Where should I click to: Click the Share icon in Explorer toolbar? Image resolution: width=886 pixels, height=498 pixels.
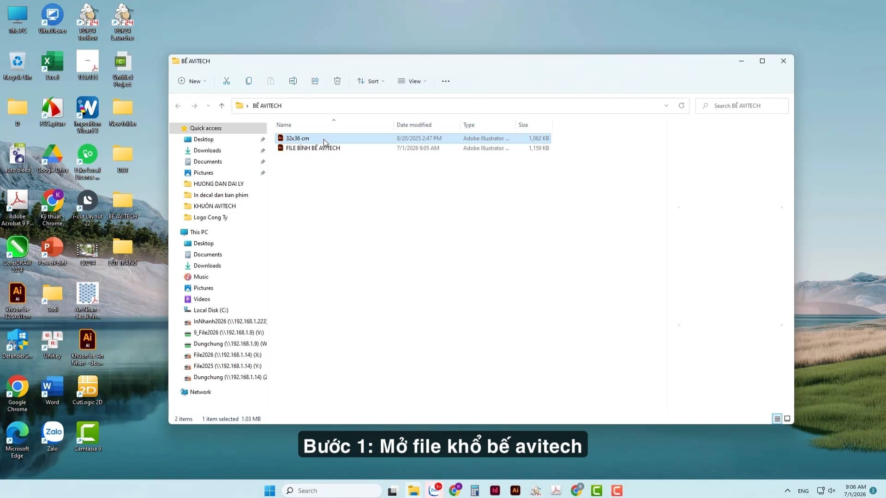coord(315,81)
